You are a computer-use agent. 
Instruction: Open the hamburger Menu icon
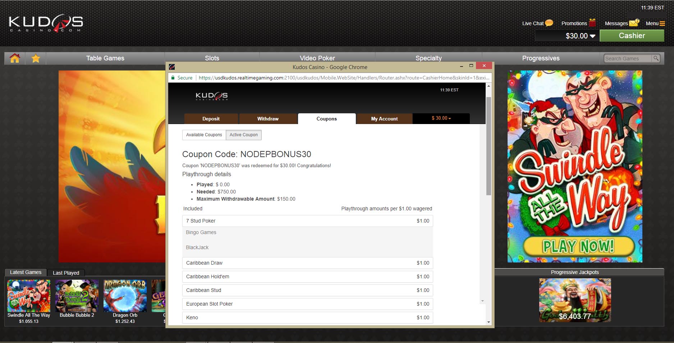click(662, 23)
